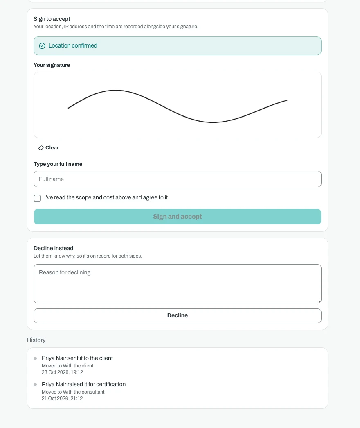Select the 'Priya Nair sent it to the client' entry
The height and width of the screenshot is (428, 360).
point(77,358)
